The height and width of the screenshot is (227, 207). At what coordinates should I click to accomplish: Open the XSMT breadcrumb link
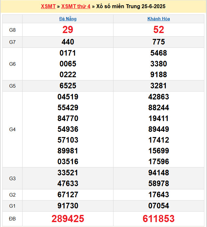(48, 6)
